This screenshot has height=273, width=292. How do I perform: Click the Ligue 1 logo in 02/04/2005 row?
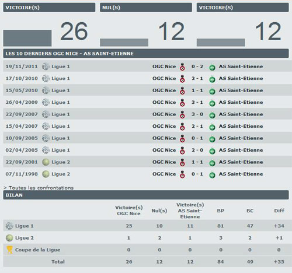click(46, 150)
